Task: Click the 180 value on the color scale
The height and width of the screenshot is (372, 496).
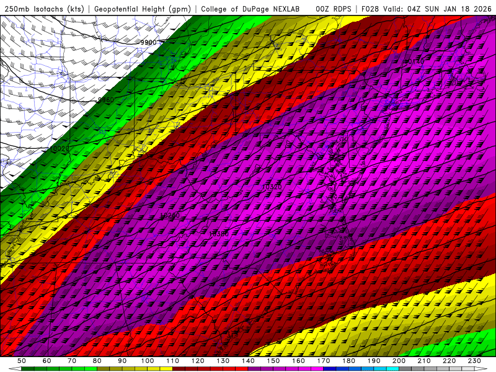Action: [x=349, y=361]
